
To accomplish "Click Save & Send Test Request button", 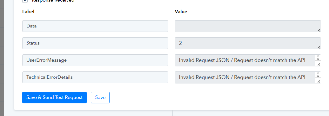I will pos(54,97).
